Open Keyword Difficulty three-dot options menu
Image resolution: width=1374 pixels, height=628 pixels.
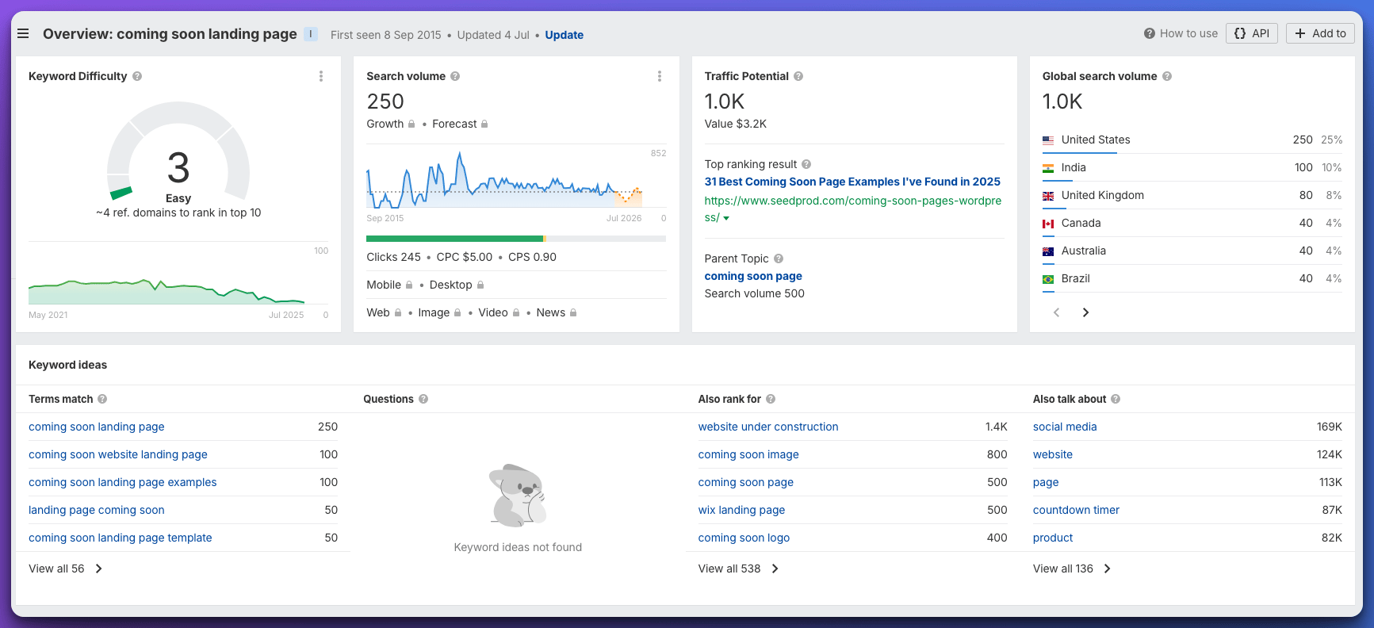coord(321,76)
